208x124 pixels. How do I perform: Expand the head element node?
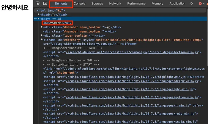(39, 14)
